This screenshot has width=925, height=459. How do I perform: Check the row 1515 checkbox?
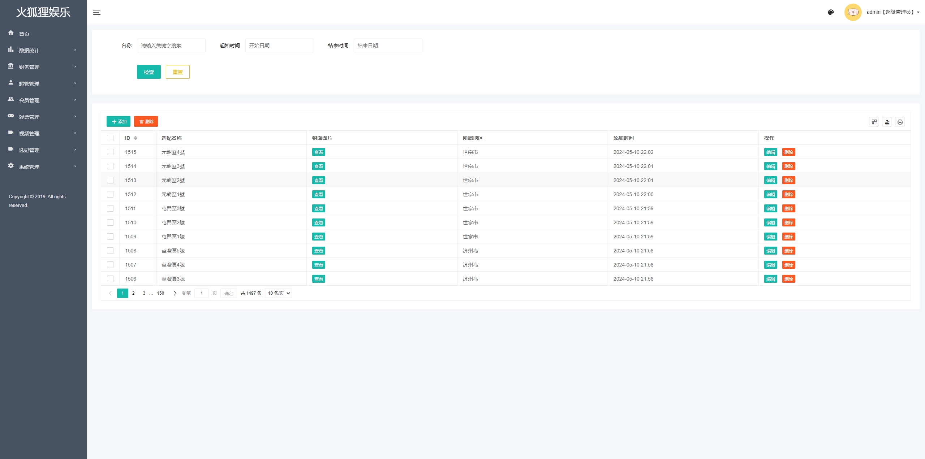point(110,152)
